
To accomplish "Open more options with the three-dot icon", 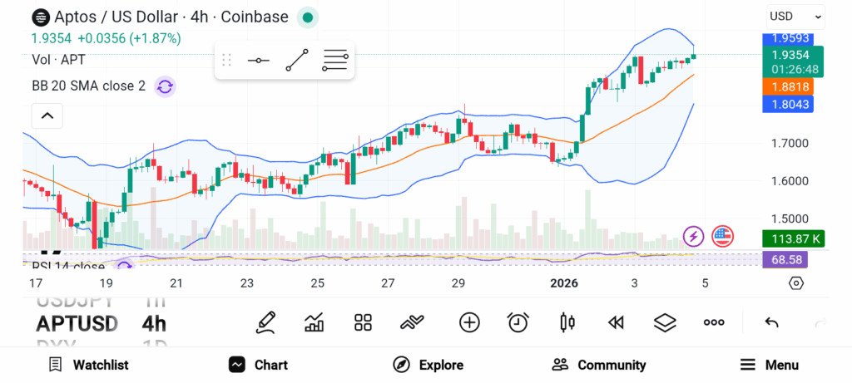I will 714,322.
